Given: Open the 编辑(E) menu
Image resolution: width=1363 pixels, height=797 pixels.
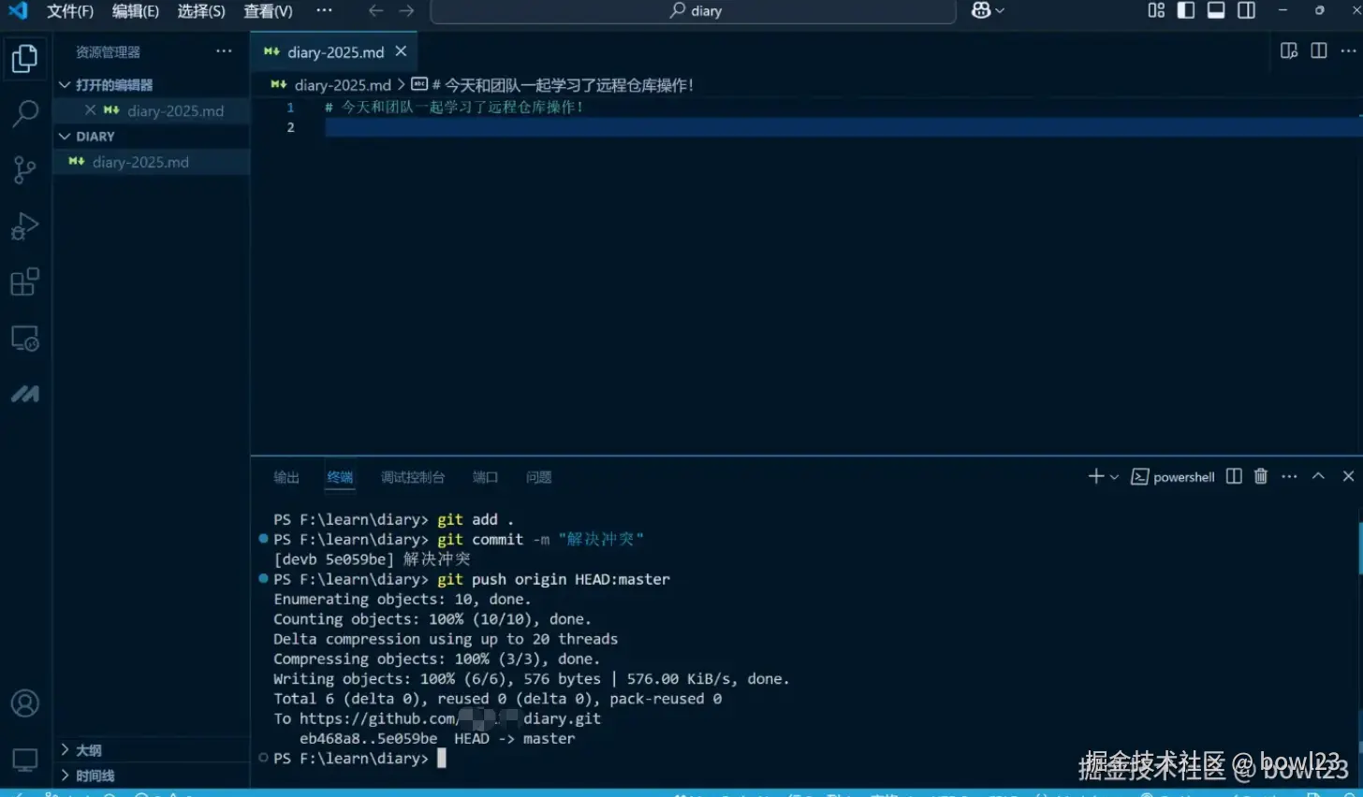Looking at the screenshot, I should click(x=136, y=11).
